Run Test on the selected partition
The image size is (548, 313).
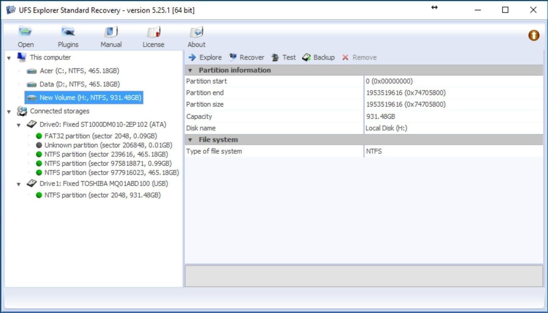click(284, 57)
